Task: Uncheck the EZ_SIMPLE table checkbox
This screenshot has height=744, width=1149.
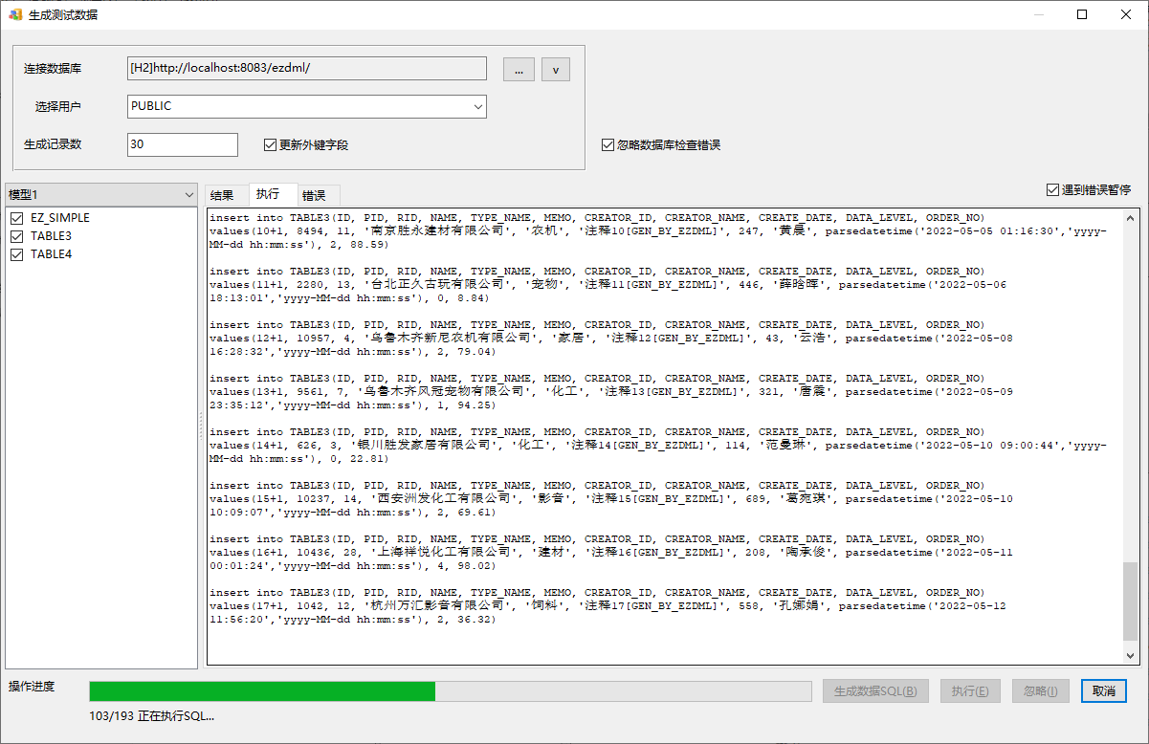Action: (x=16, y=218)
